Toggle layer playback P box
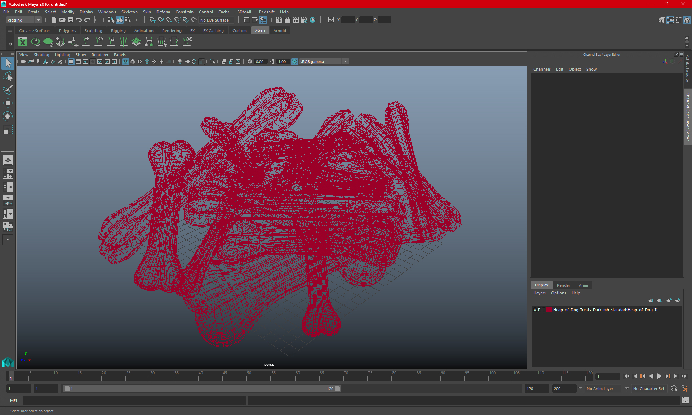Screen dimensions: 692x415 pos(540,310)
